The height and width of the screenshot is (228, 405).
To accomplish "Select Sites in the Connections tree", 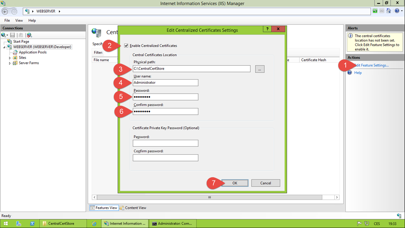I will pyautogui.click(x=22, y=58).
